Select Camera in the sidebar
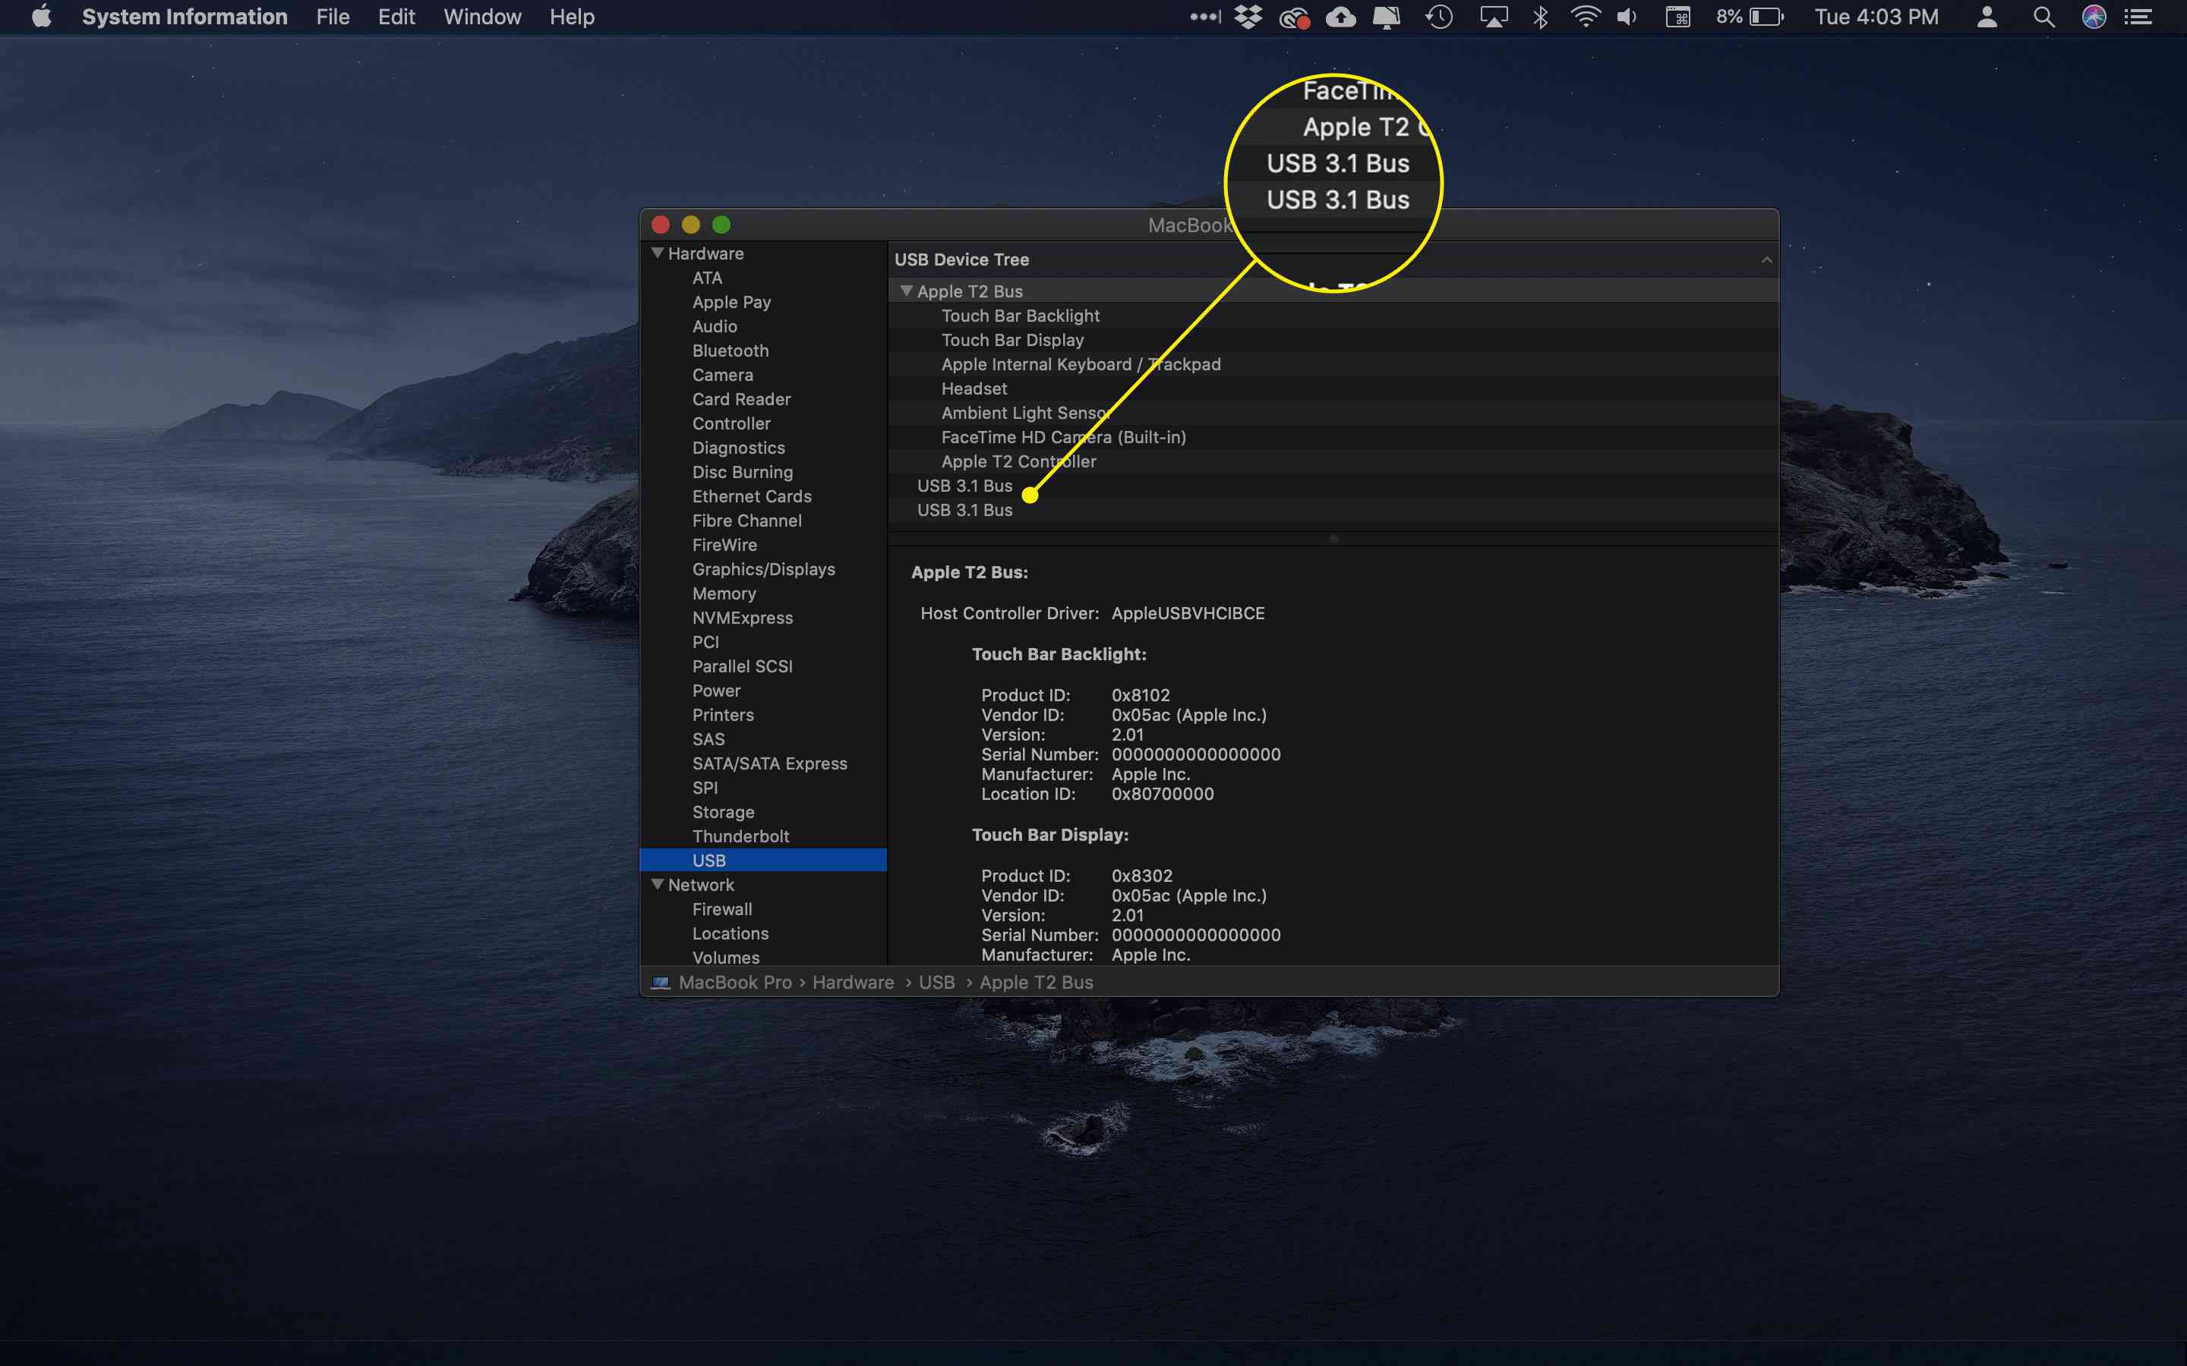This screenshot has width=2187, height=1366. (722, 375)
